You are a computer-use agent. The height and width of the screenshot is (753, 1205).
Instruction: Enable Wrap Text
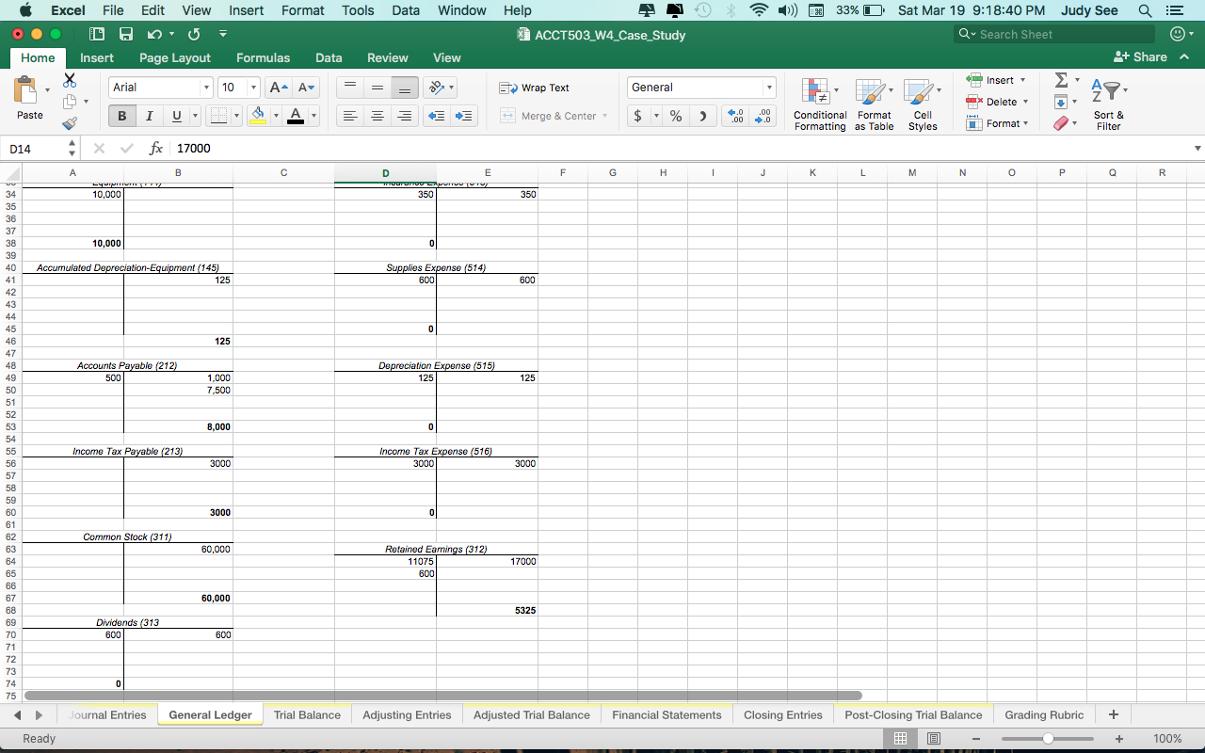tap(534, 88)
